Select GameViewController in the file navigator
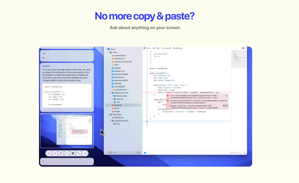Viewport: 299px width, 183px height. 123,62
